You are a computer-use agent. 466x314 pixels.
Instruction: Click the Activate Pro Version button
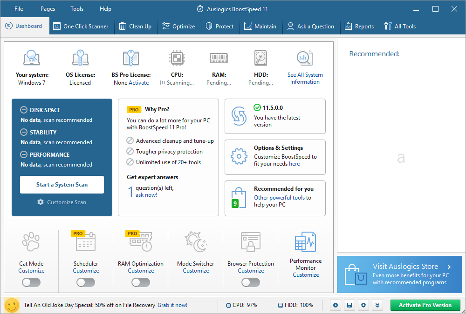(425, 305)
